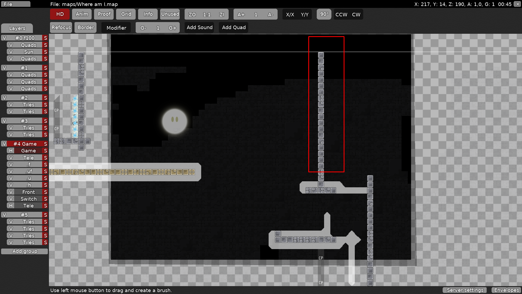Refocus the map view

tap(61, 27)
